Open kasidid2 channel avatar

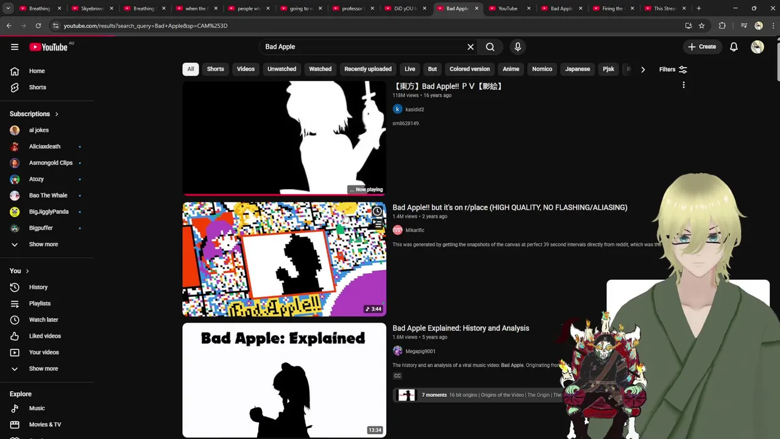click(397, 109)
